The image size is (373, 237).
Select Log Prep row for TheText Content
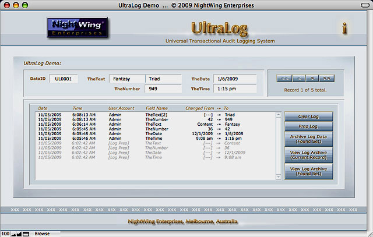[x=156, y=143]
